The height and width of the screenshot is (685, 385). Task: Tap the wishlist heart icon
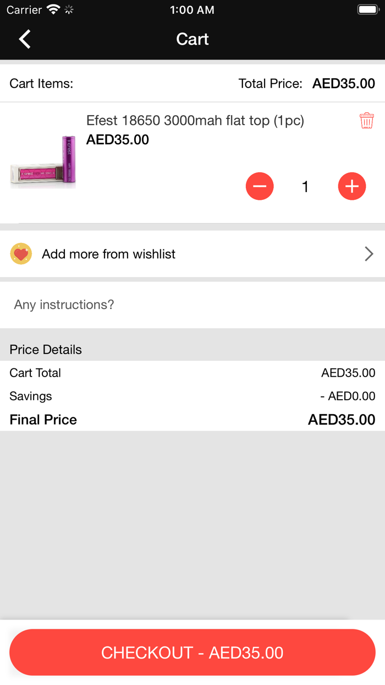pos(21,254)
